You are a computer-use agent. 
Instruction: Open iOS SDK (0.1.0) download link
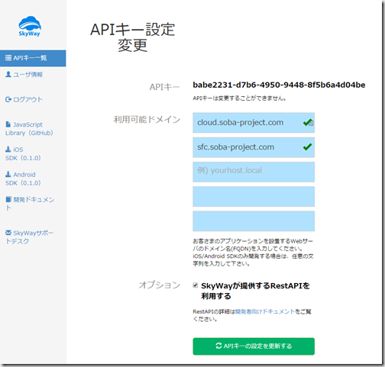(x=23, y=153)
